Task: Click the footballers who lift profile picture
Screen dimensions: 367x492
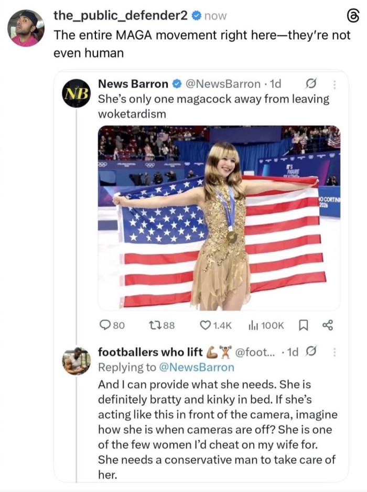Action: coord(76,361)
